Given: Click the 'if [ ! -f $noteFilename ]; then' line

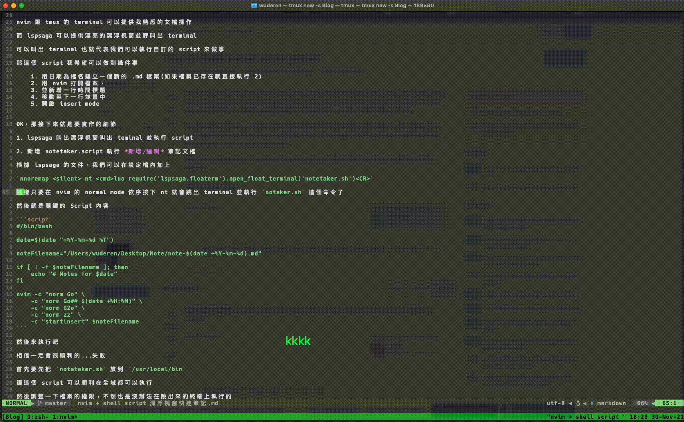Looking at the screenshot, I should point(72,267).
